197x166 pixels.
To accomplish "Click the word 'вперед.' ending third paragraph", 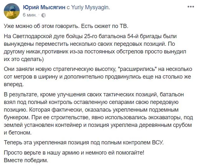I will (x=14, y=84).
